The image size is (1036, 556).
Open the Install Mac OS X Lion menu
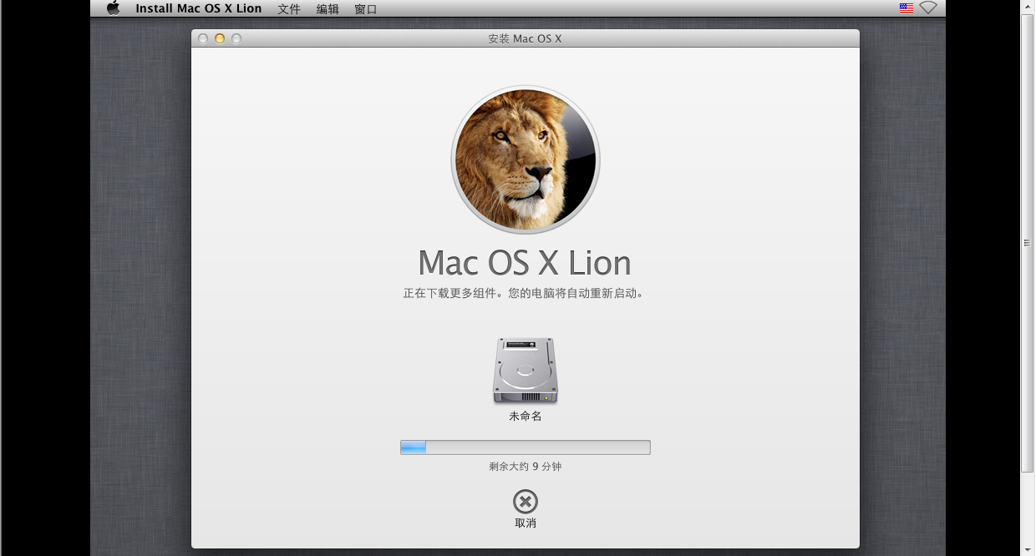pyautogui.click(x=199, y=8)
